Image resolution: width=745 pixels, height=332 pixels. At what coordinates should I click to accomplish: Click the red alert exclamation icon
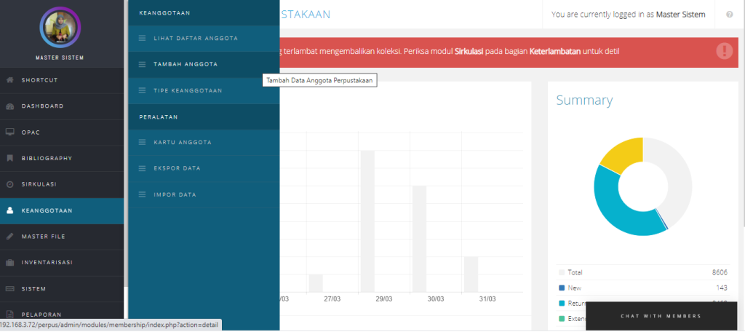tap(724, 51)
